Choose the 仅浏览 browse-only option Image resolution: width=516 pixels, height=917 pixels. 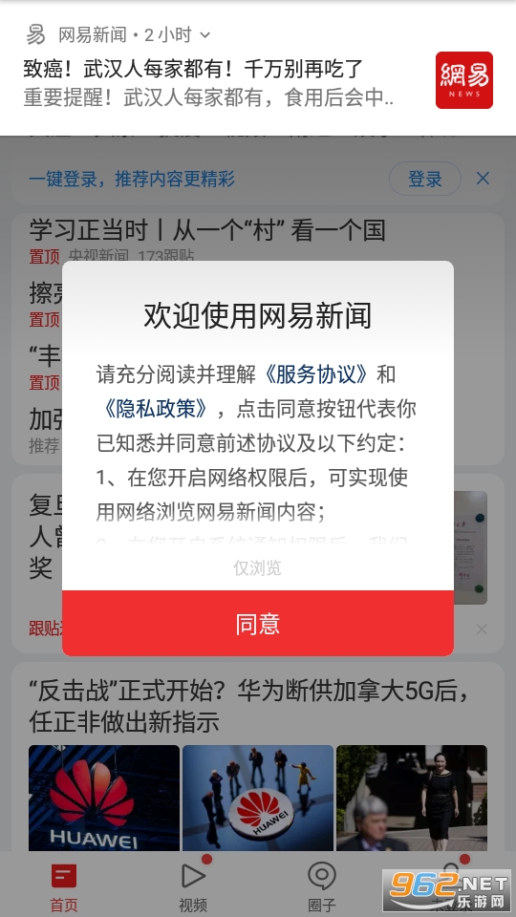[257, 567]
